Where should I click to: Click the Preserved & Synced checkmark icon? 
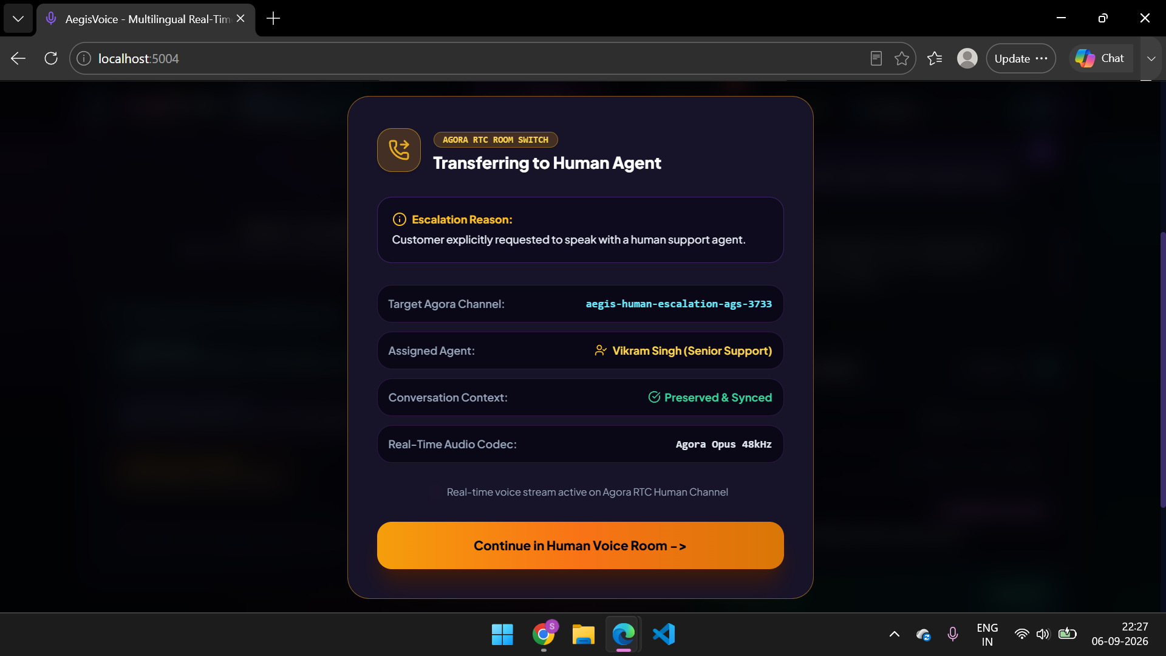pyautogui.click(x=654, y=397)
